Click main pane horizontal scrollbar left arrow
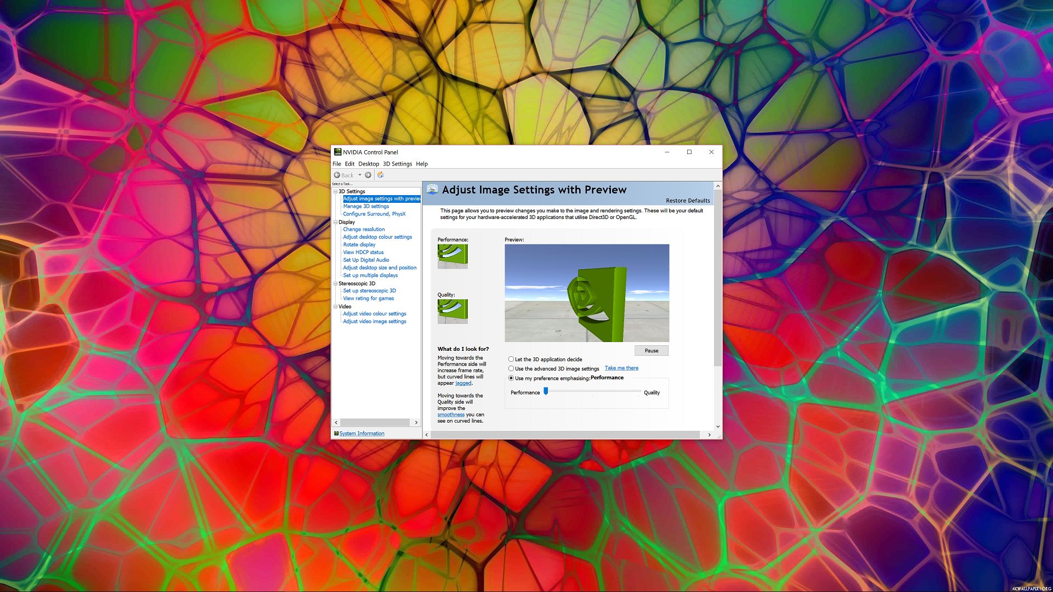 coord(427,435)
